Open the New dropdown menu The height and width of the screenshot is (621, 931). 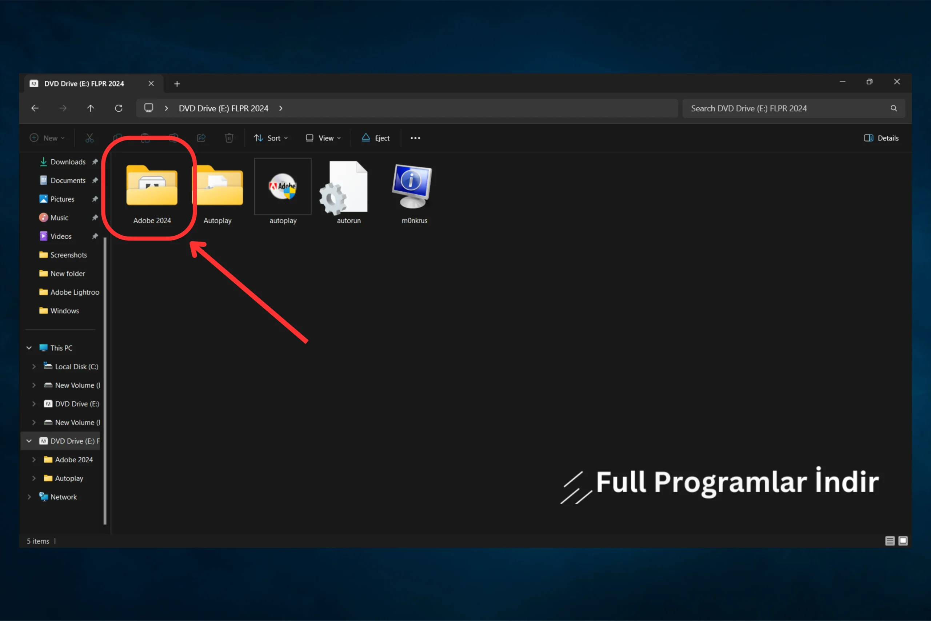coord(47,138)
